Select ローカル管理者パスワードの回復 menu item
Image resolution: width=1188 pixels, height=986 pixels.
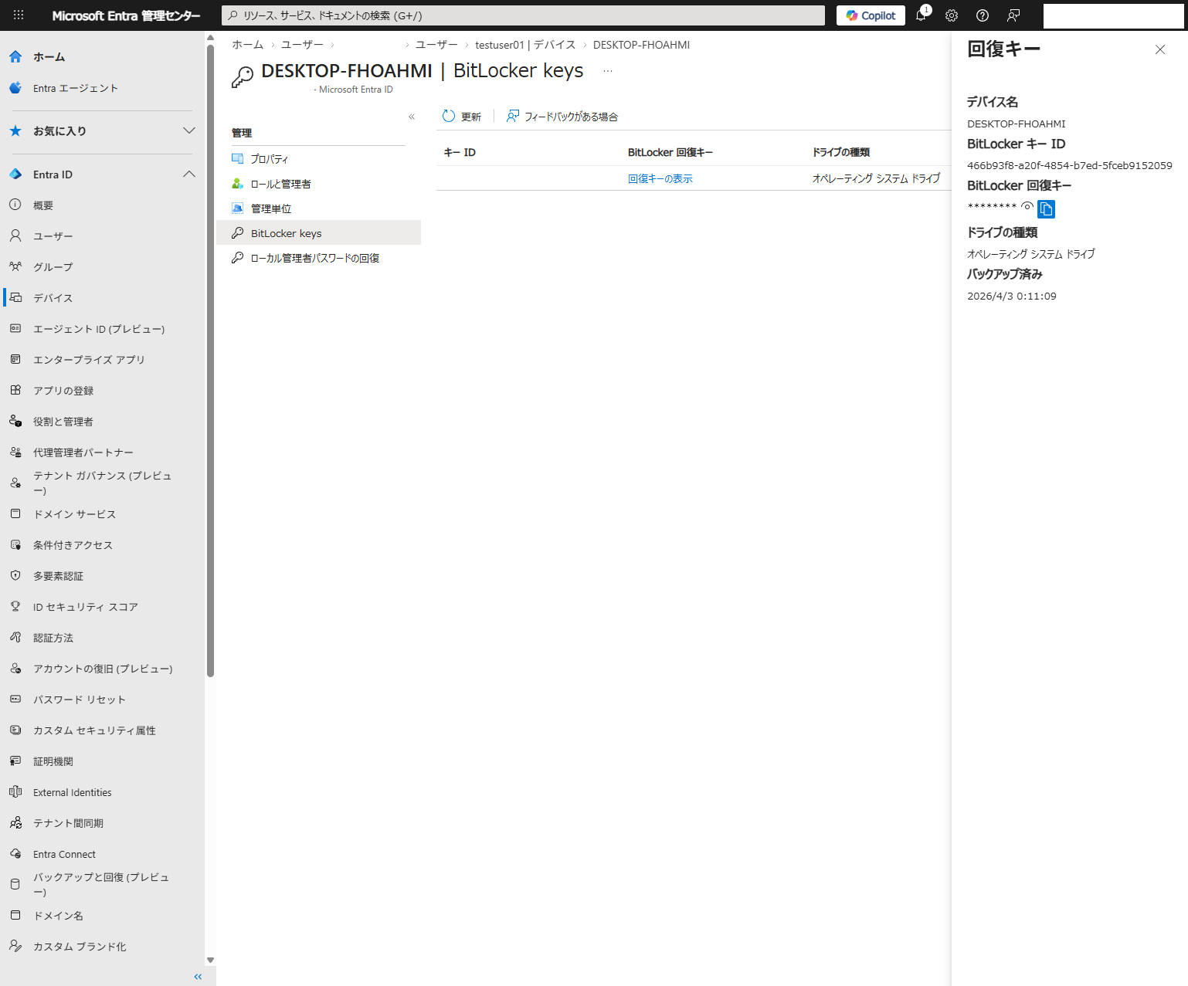point(314,258)
